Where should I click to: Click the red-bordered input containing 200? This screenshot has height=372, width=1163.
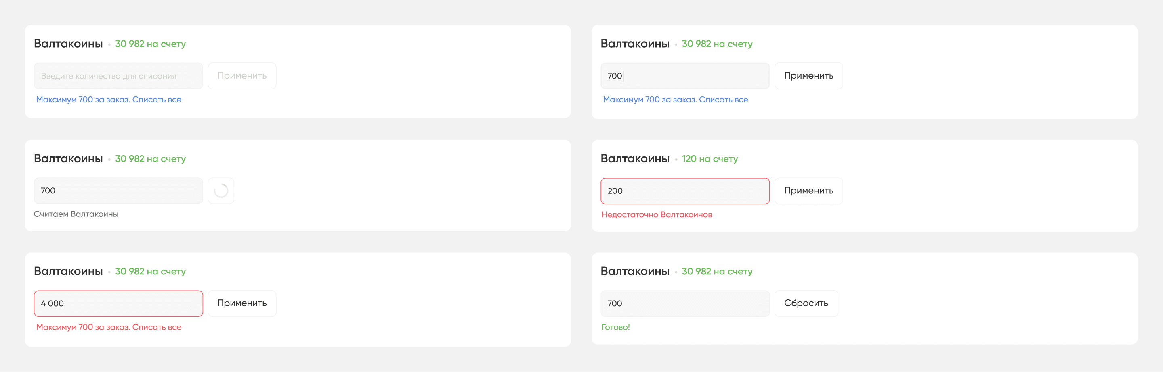pyautogui.click(x=684, y=191)
